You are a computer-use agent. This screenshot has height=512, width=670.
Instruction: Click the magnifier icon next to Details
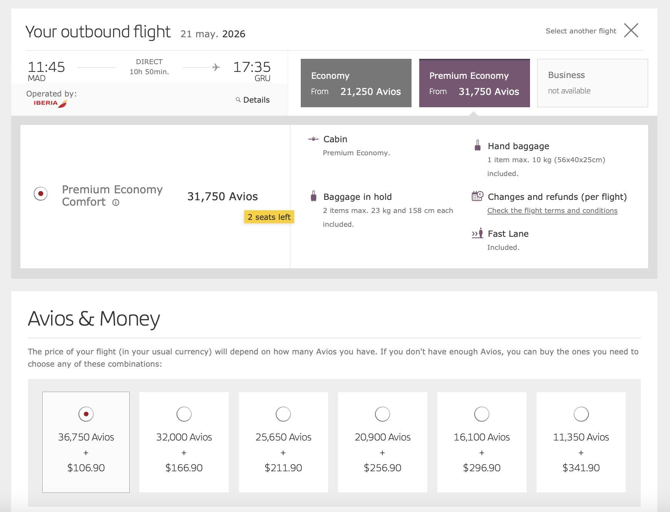[238, 100]
